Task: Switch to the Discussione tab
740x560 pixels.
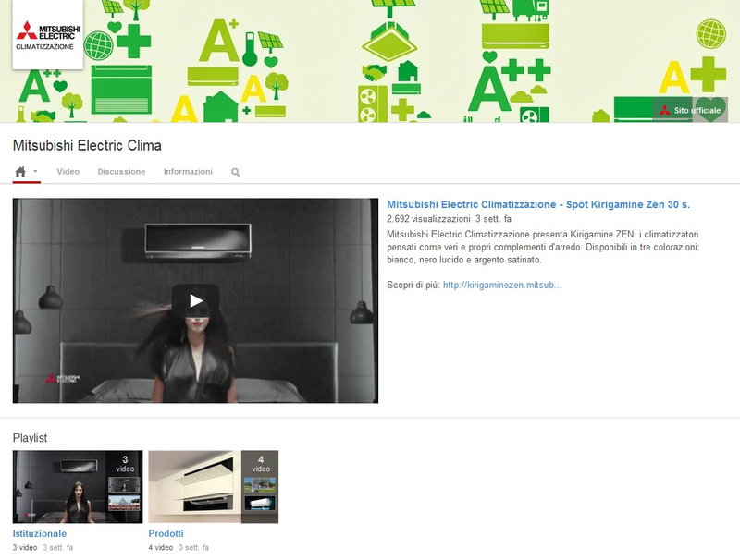Action: (x=121, y=172)
